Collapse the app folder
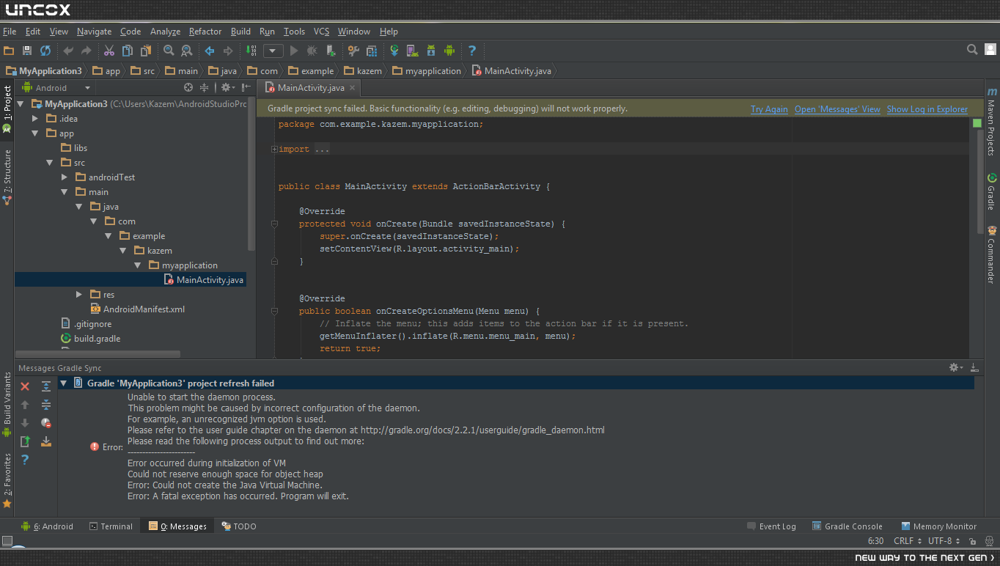 tap(35, 133)
